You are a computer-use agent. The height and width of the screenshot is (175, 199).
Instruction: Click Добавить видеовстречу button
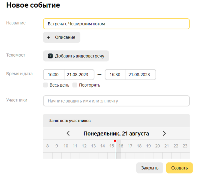coord(76,56)
